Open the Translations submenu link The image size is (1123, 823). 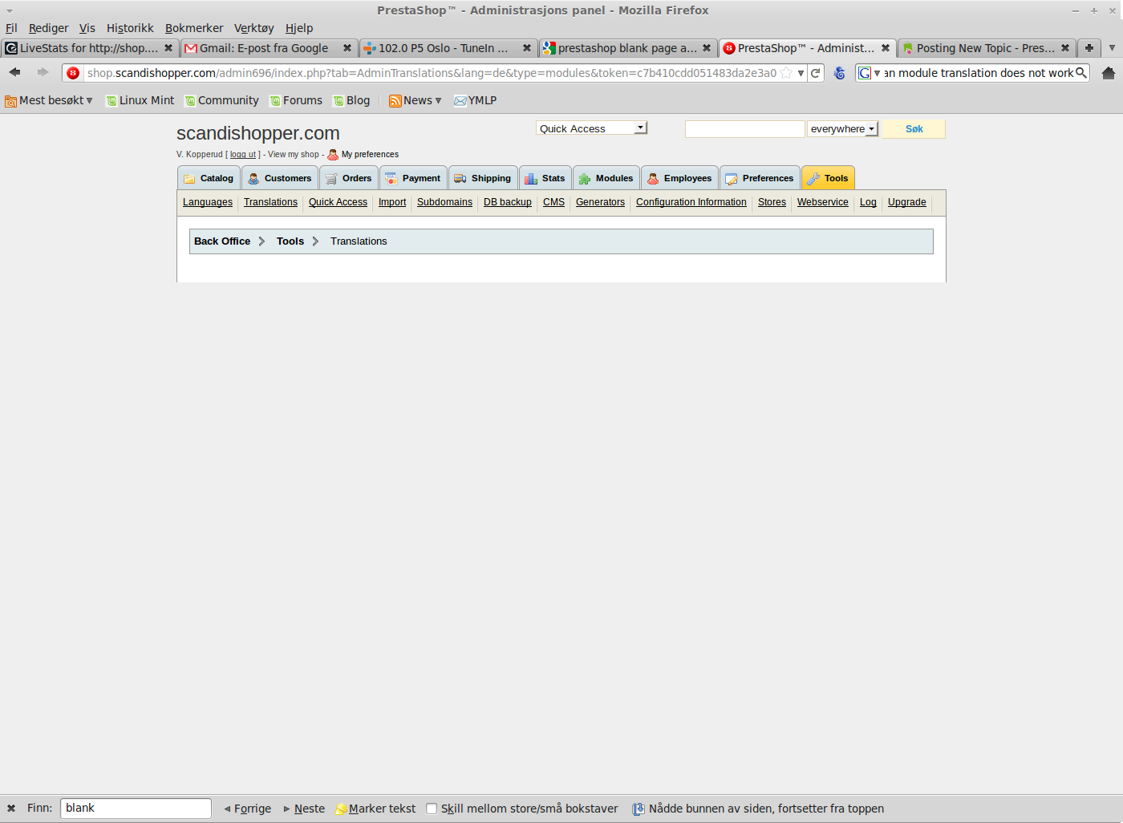tap(270, 202)
